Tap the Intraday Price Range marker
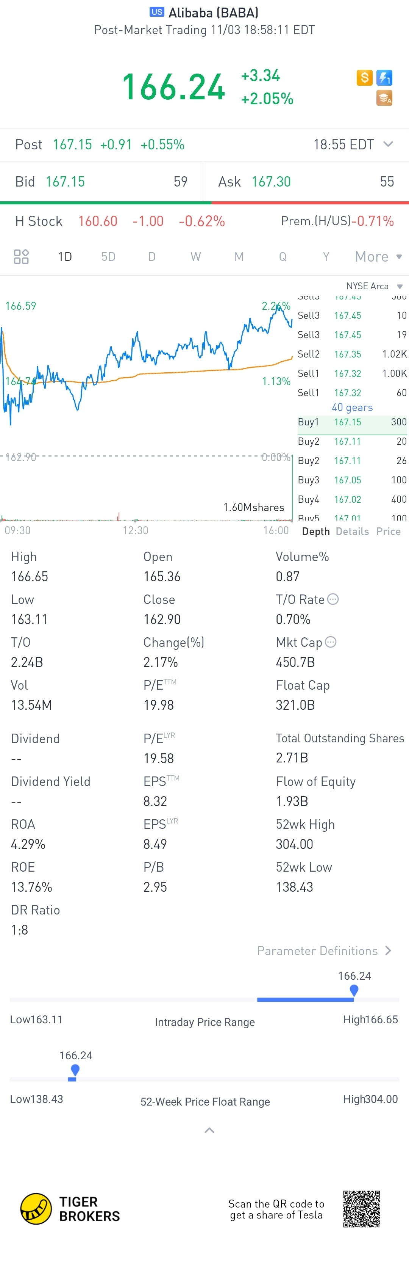 pyautogui.click(x=354, y=990)
